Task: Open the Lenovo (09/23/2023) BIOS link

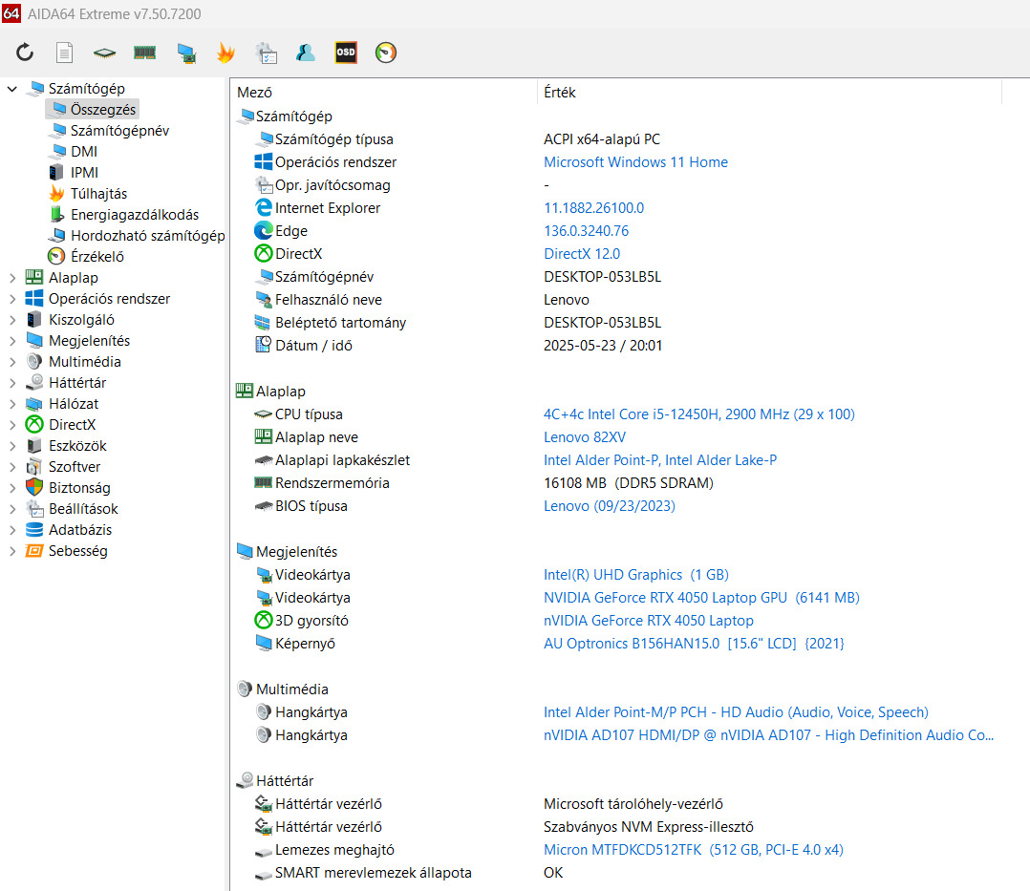Action: click(x=610, y=506)
